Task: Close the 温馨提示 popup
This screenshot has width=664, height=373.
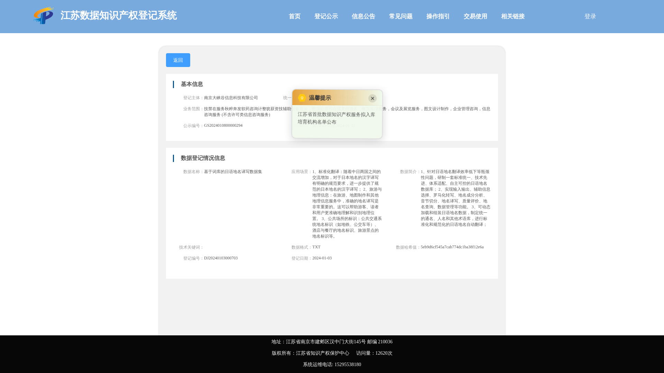Action: (x=372, y=98)
